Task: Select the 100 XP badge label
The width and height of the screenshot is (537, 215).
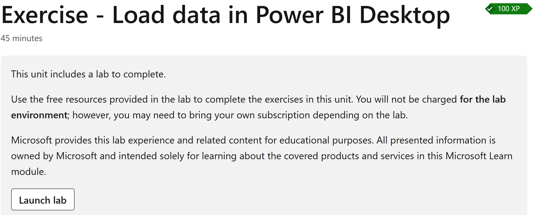Action: 509,9
